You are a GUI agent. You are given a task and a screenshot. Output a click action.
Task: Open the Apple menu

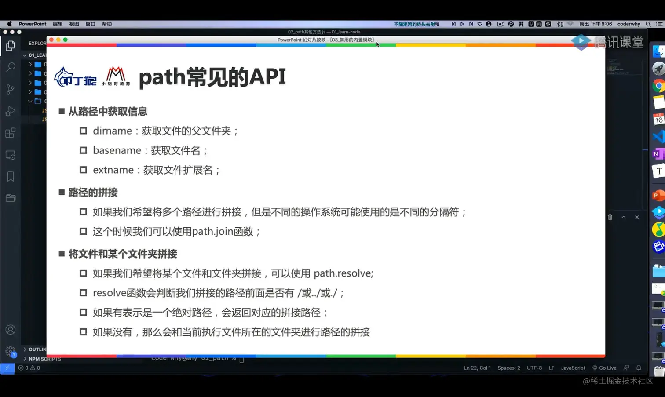(9, 24)
